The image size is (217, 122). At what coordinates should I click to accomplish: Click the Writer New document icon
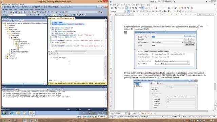(112, 8)
